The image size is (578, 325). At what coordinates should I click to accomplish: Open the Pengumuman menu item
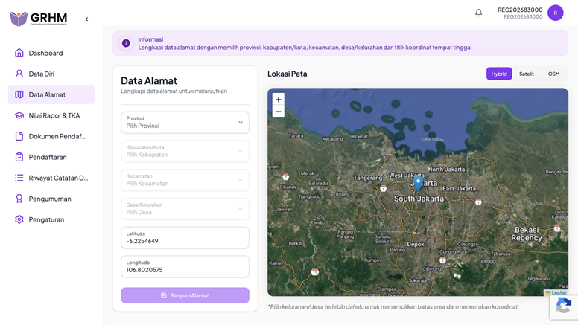(51, 199)
